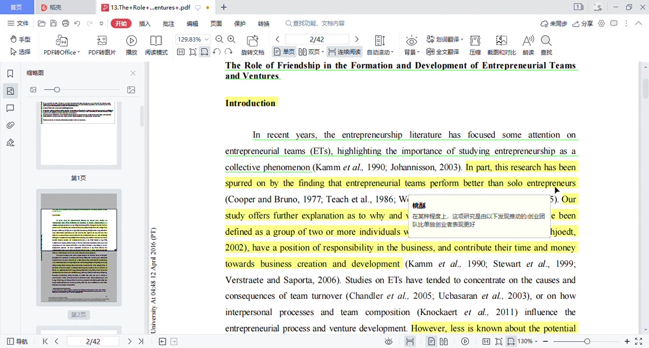Viewport: 649px width, 348px height.
Task: Click the Compress (压缩) tool
Action: 475,45
